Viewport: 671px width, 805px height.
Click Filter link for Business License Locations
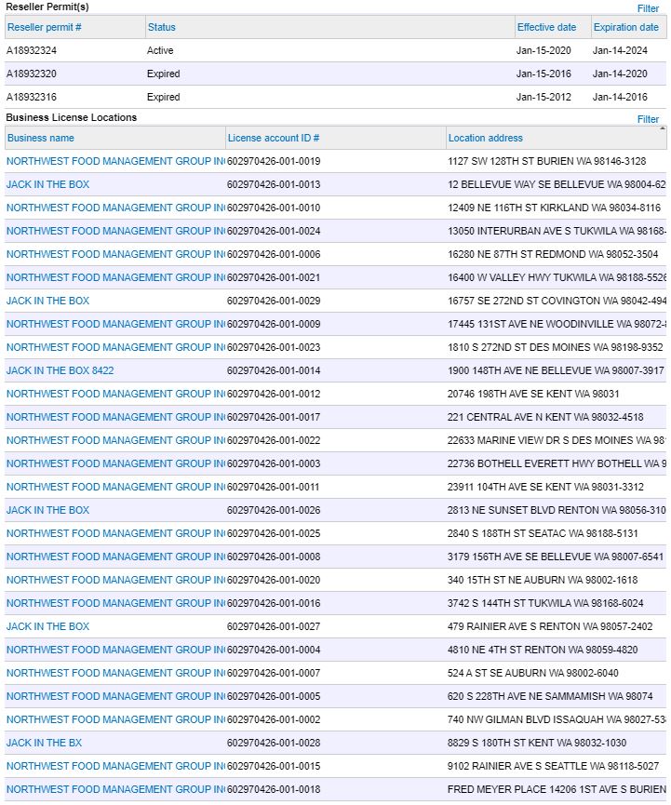tap(648, 119)
